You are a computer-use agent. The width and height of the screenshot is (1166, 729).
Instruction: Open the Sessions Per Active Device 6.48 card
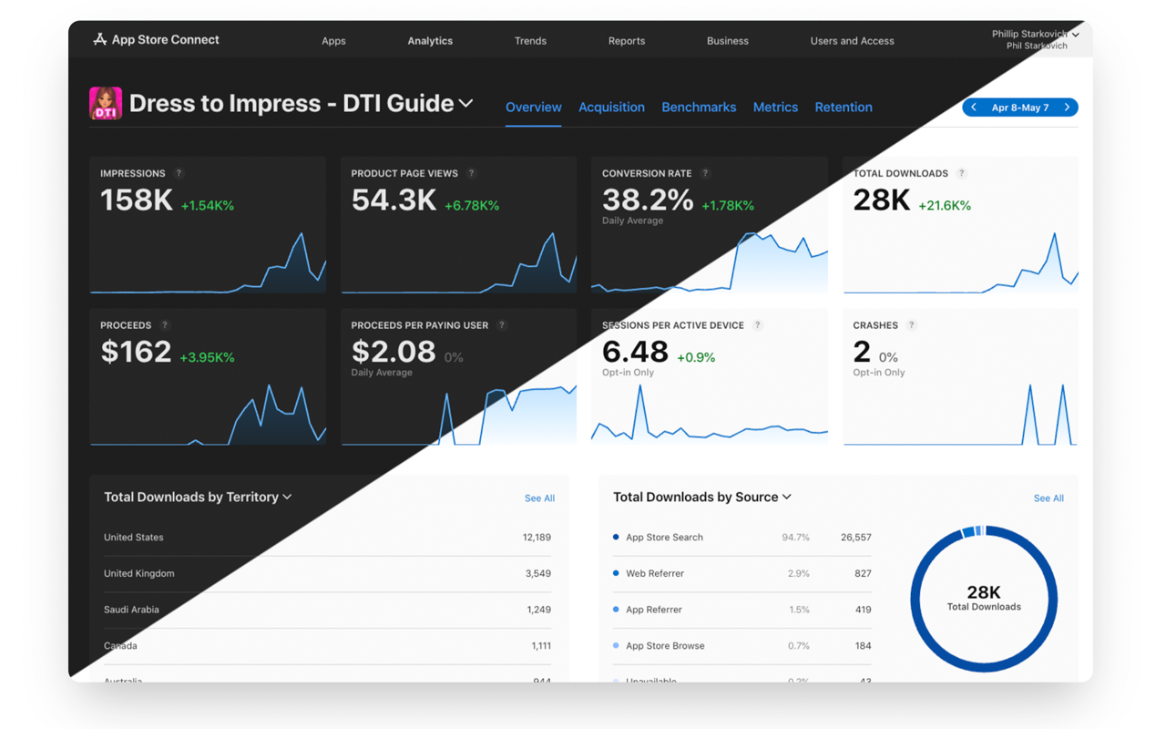(x=710, y=377)
